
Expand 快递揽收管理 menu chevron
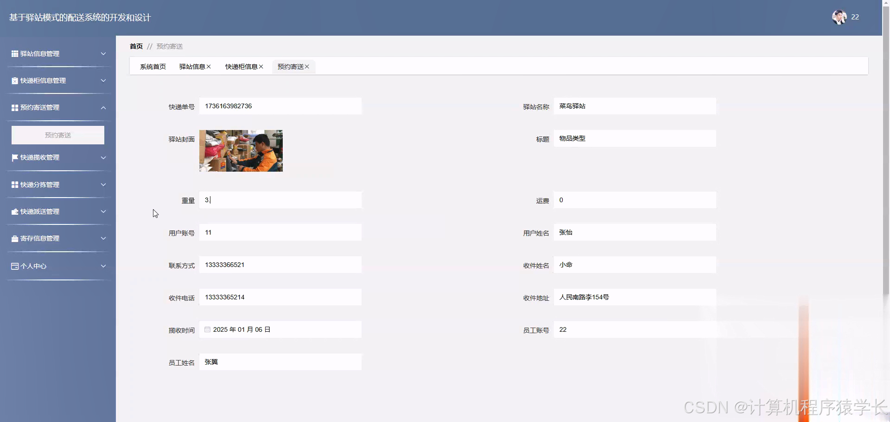pyautogui.click(x=103, y=157)
